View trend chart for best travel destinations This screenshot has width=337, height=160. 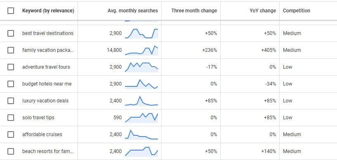coord(141,33)
